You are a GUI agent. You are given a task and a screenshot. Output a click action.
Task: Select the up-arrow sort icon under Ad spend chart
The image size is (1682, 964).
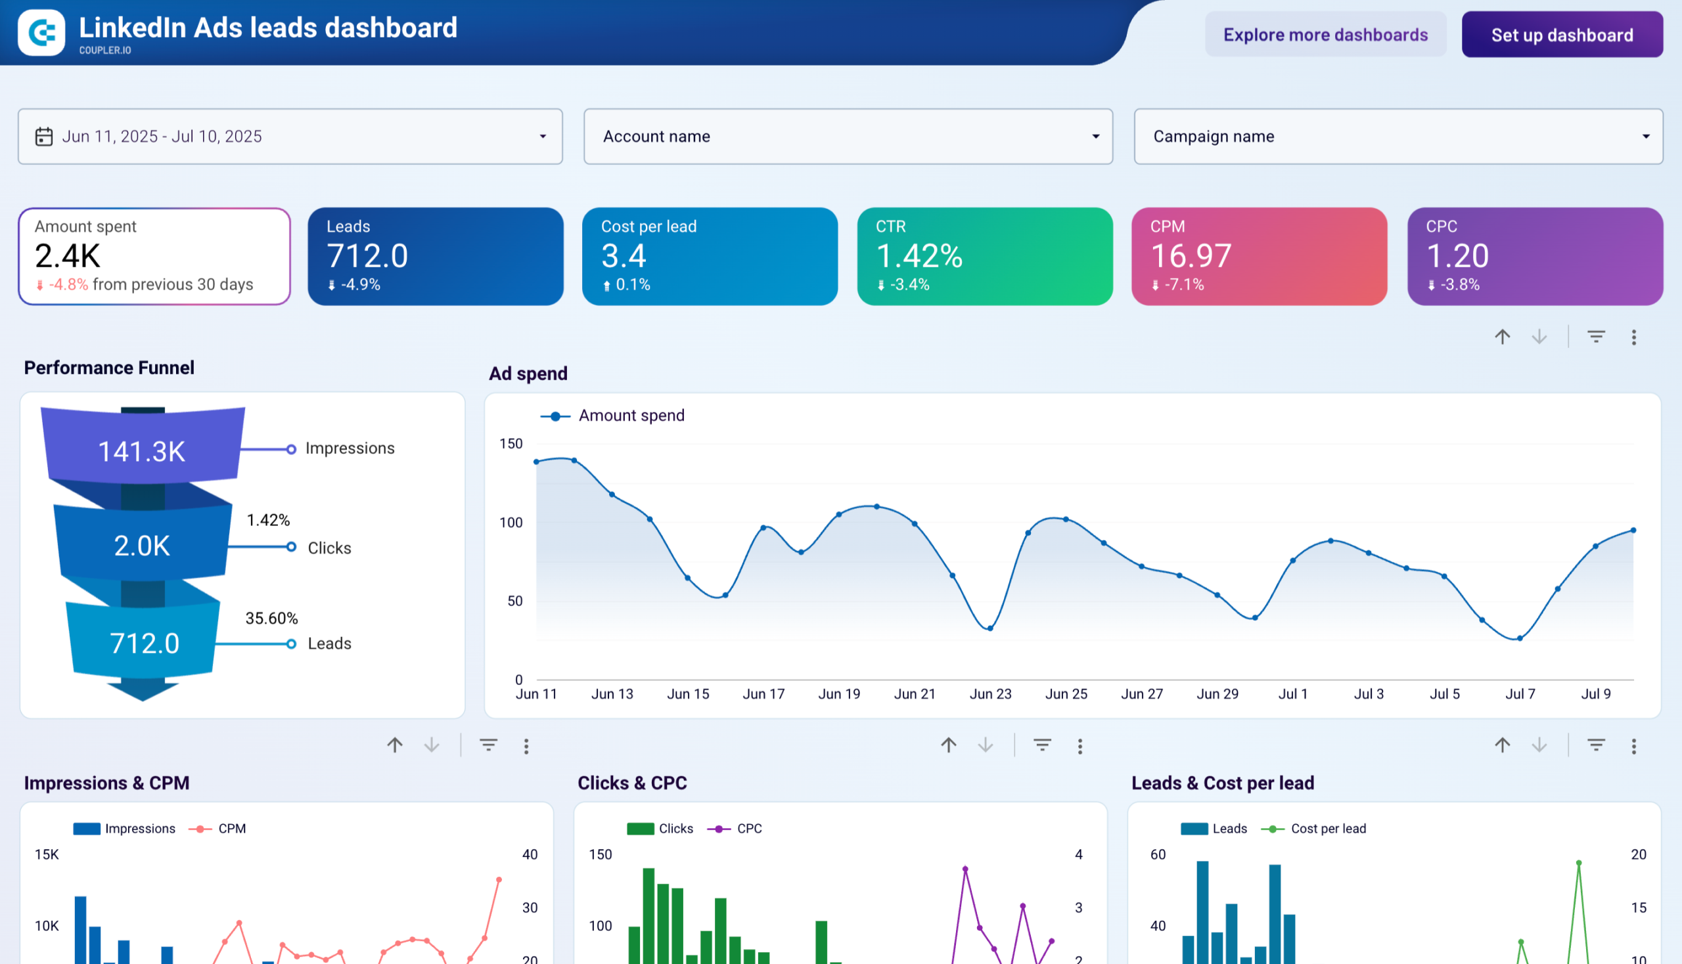click(x=949, y=745)
